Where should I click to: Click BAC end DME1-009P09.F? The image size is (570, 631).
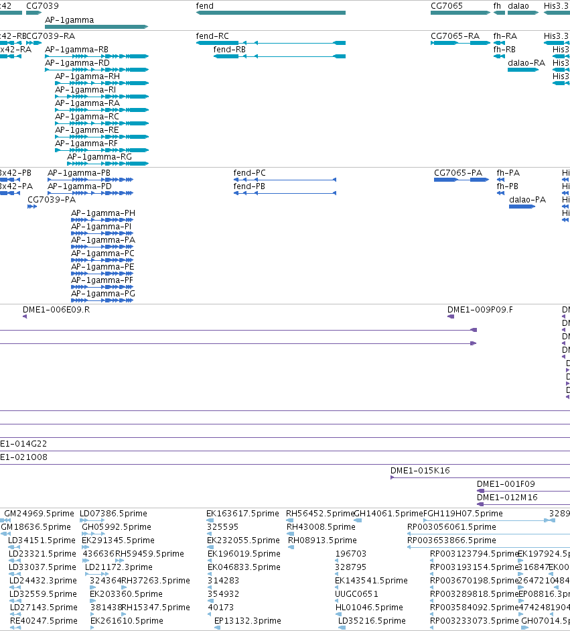[451, 317]
